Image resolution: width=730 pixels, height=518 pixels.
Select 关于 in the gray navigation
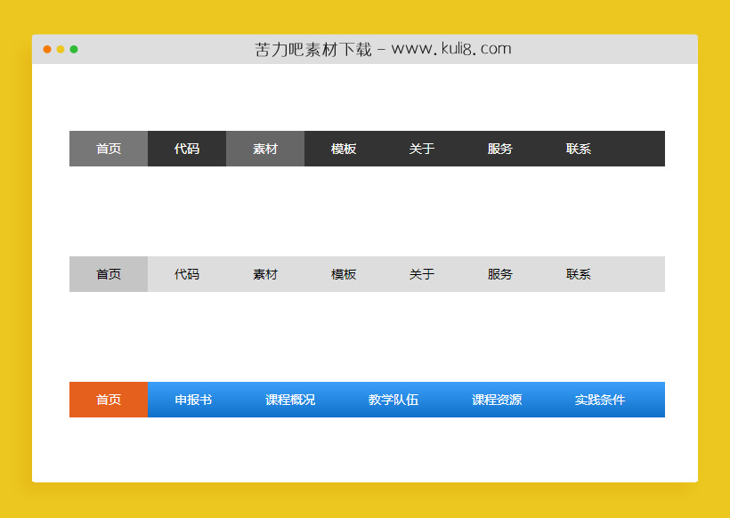pos(421,274)
